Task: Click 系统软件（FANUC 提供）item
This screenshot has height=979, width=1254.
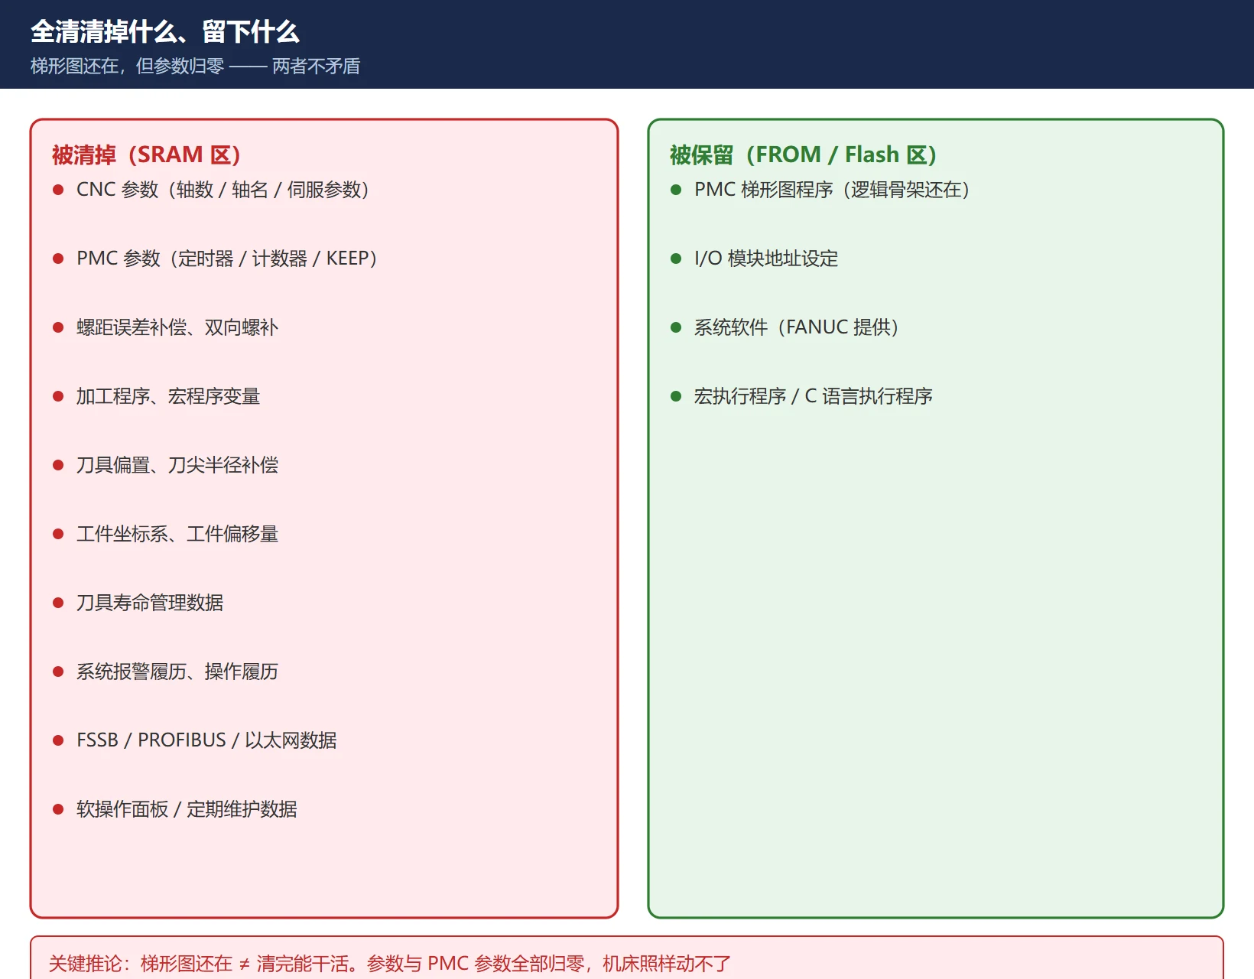Action: click(796, 327)
